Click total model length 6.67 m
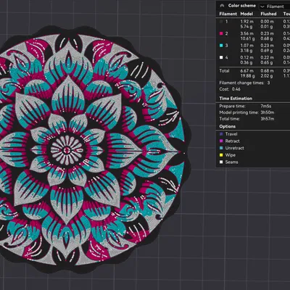290x290 pixels. coord(247,71)
